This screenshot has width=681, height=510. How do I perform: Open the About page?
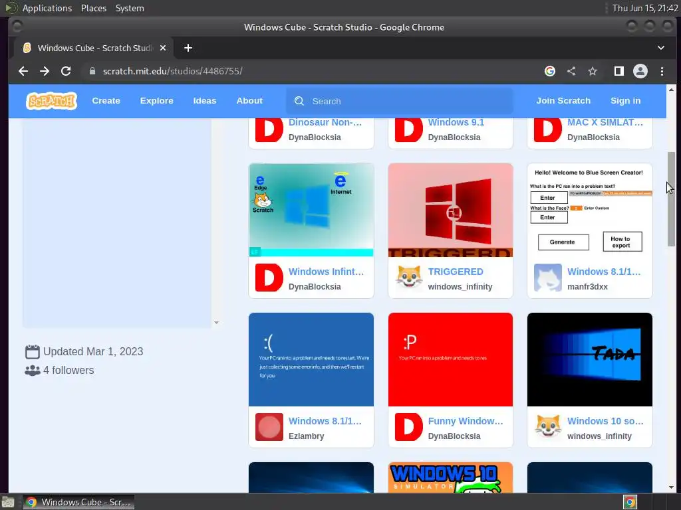click(x=249, y=101)
